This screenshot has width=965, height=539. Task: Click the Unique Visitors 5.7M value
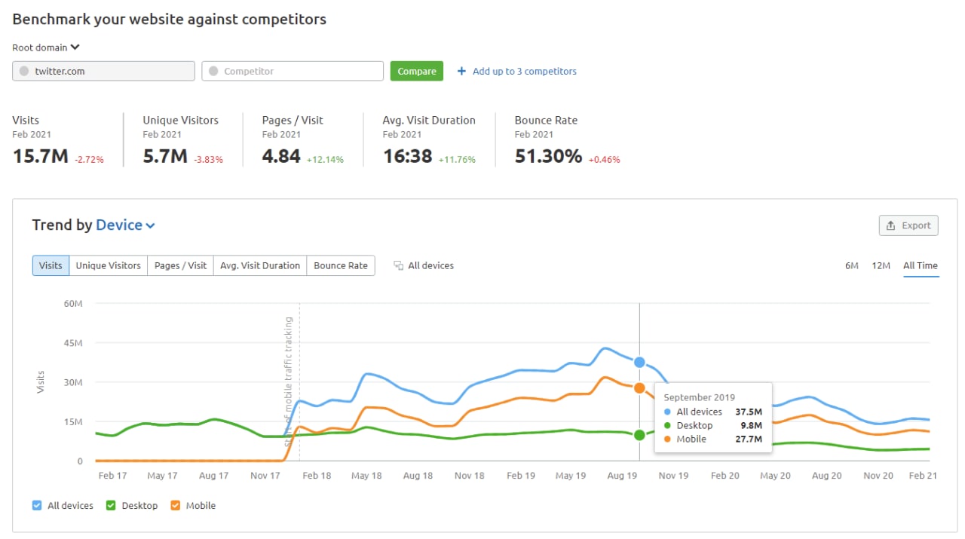click(164, 156)
